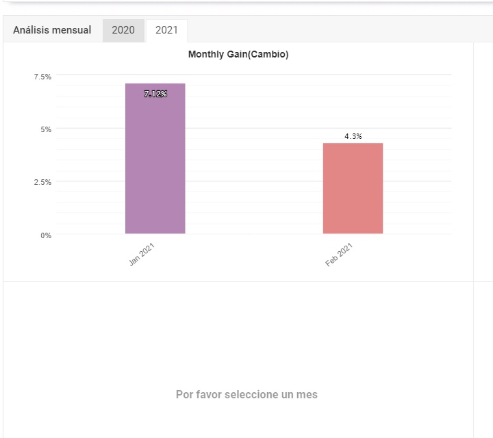
Task: Switch to the 2020 tab
Action: tap(123, 30)
